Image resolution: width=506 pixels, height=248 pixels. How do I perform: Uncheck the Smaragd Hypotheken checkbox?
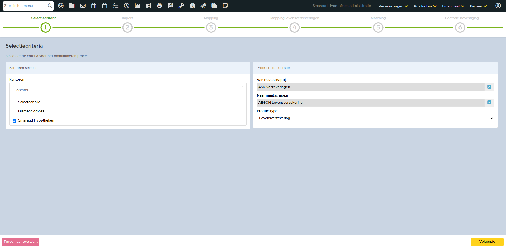[15, 121]
